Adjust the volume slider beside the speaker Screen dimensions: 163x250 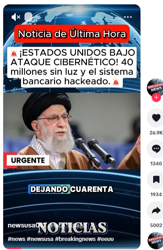pos(28,17)
